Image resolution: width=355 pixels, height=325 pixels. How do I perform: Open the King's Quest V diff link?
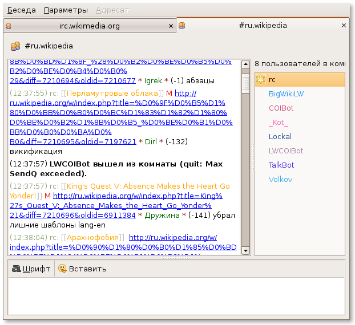(x=116, y=205)
